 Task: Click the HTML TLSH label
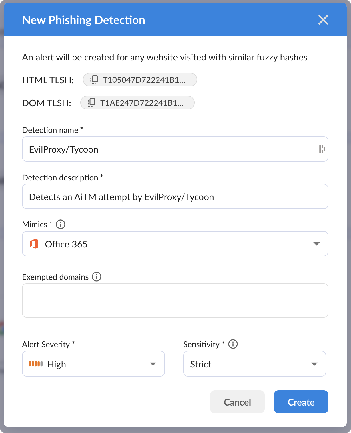[x=48, y=80]
